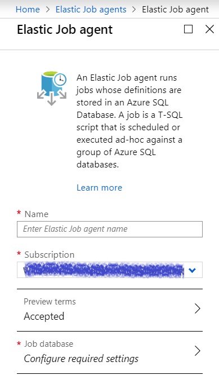Click the first breadcrumb separator chevron
This screenshot has width=219, height=384.
48,10
